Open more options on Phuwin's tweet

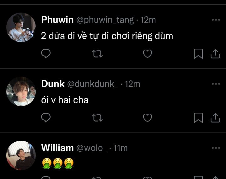pyautogui.click(x=216, y=20)
